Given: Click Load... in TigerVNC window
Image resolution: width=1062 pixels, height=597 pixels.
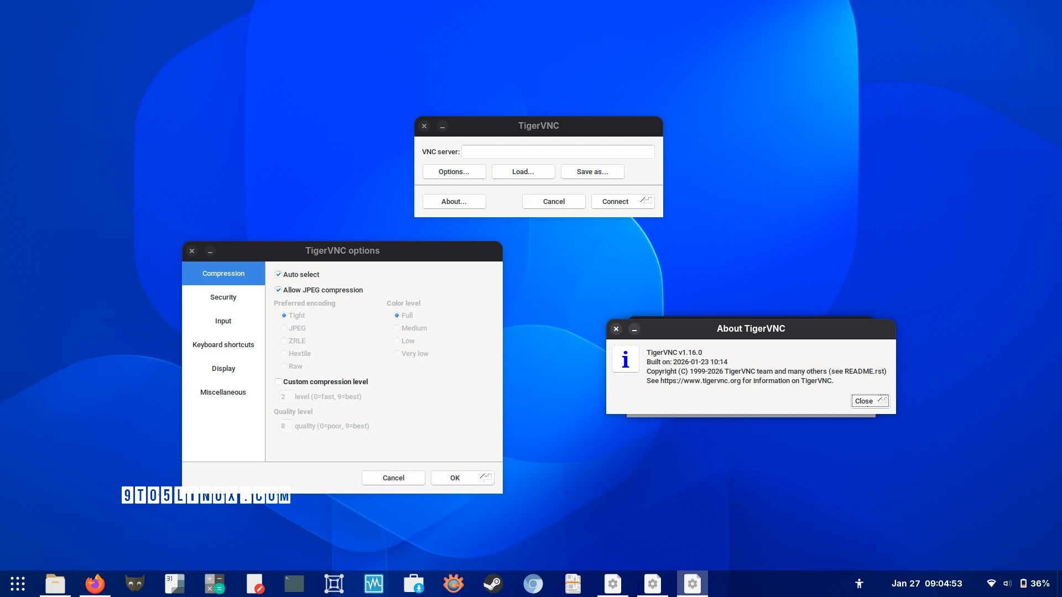Looking at the screenshot, I should click(x=523, y=172).
